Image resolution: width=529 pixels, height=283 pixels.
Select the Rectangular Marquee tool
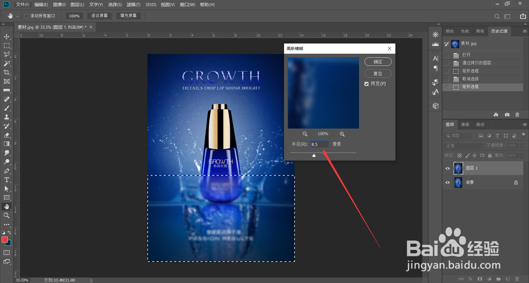(x=7, y=46)
